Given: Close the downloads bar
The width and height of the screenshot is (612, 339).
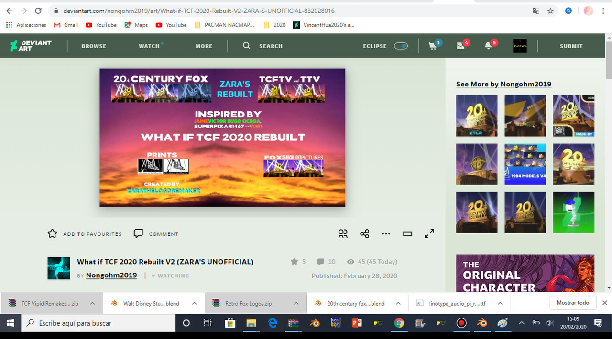Looking at the screenshot, I should coord(604,303).
